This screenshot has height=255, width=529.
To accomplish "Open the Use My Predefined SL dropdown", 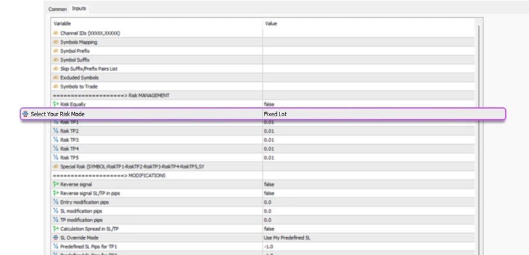I will click(x=288, y=238).
